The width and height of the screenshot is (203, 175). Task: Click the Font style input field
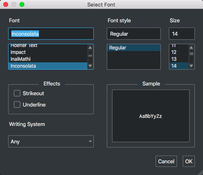tap(134, 34)
